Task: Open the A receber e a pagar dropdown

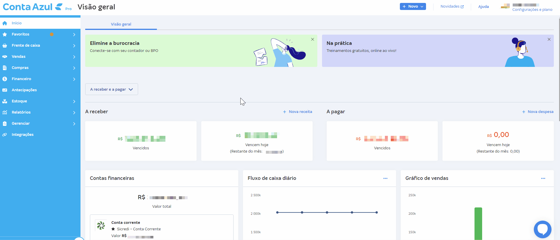Action: click(112, 89)
